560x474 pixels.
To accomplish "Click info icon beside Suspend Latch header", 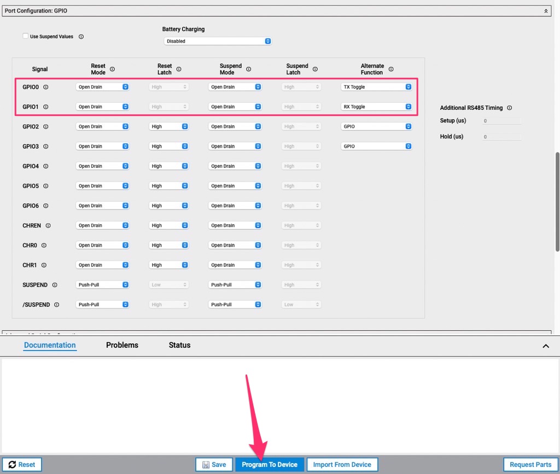I will [315, 69].
